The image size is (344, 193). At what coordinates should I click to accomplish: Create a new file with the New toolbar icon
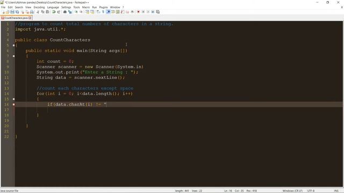click(x=3, y=12)
